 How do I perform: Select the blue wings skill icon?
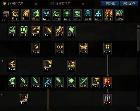[46, 13]
